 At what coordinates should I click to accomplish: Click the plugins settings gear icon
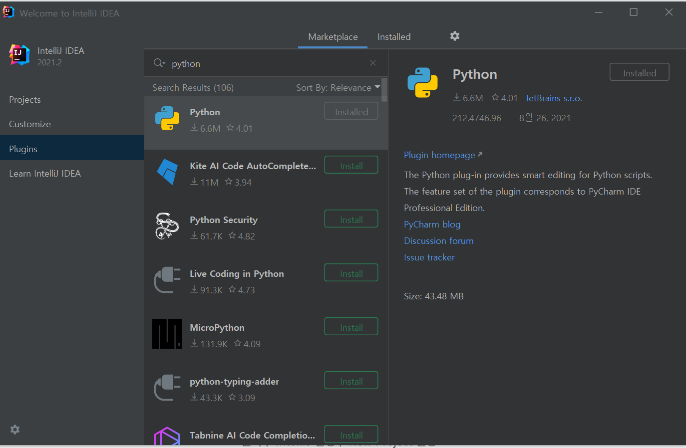(x=454, y=36)
